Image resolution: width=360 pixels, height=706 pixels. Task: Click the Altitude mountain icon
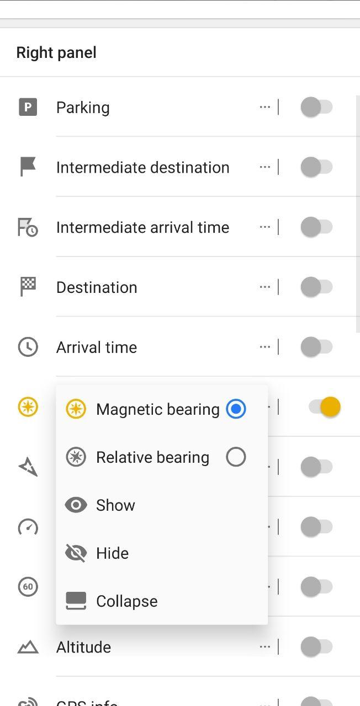point(28,646)
